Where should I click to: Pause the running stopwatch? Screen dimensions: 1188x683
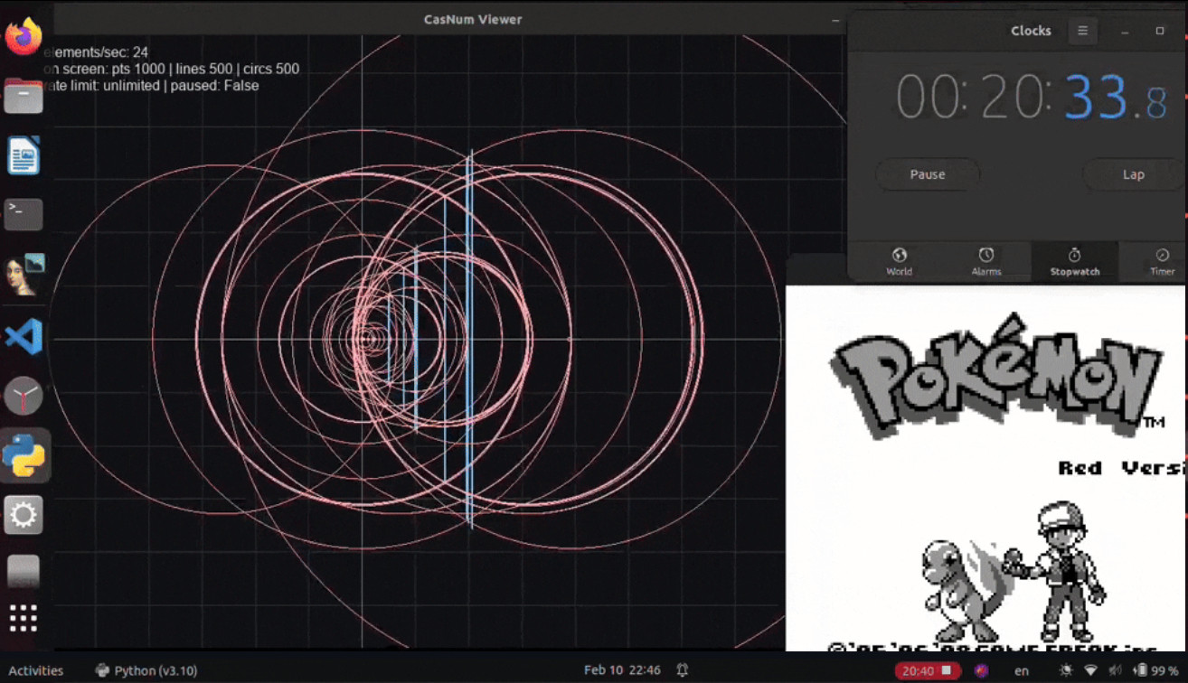928,174
